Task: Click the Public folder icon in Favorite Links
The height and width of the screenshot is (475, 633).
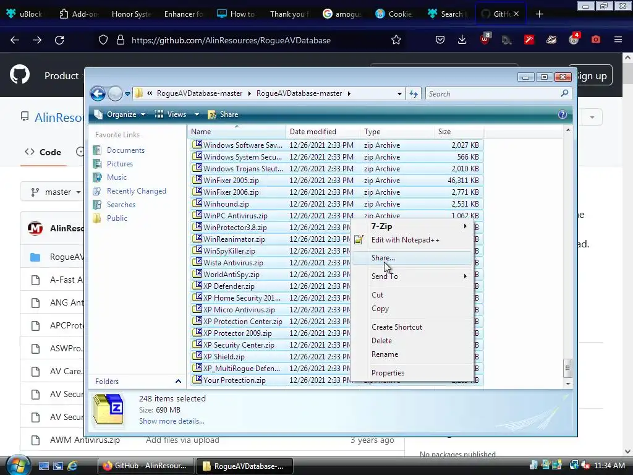Action: 97,218
